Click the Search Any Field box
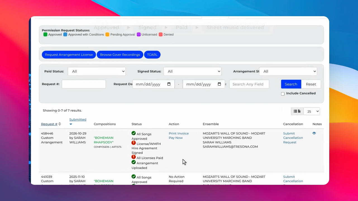 point(249,84)
